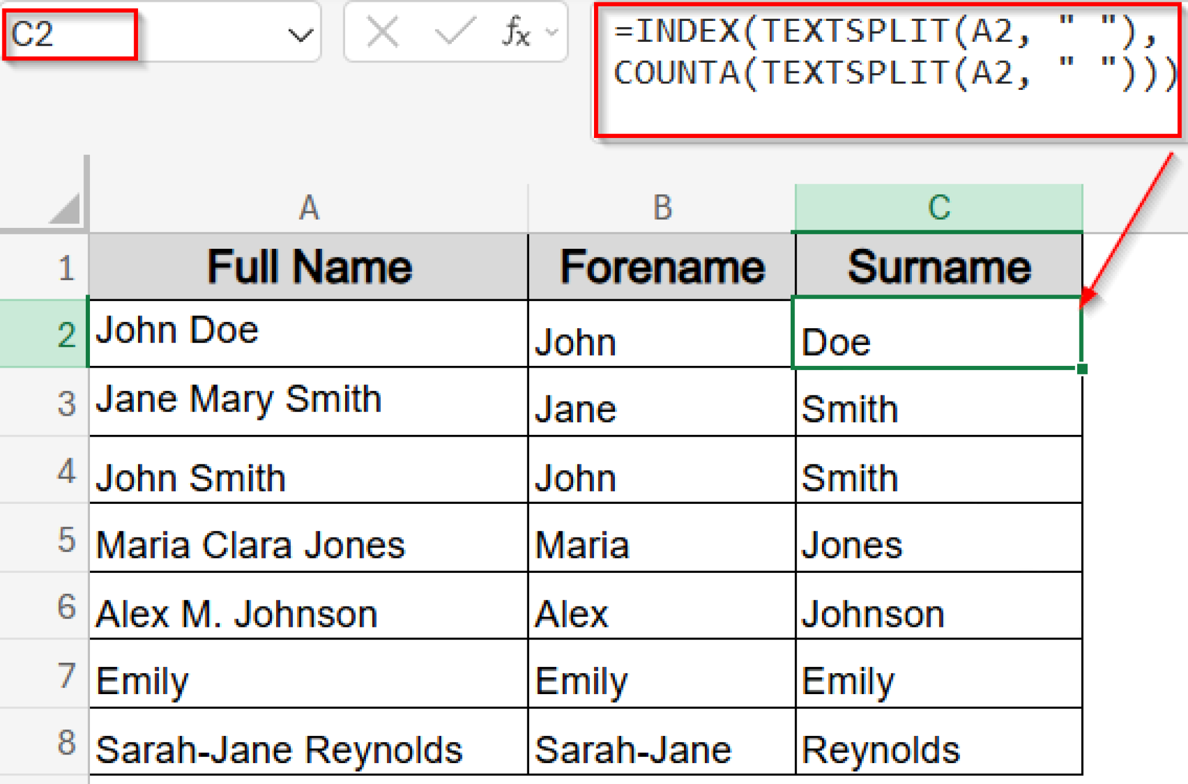
Task: Open the Name Box dropdown arrow
Action: click(299, 36)
